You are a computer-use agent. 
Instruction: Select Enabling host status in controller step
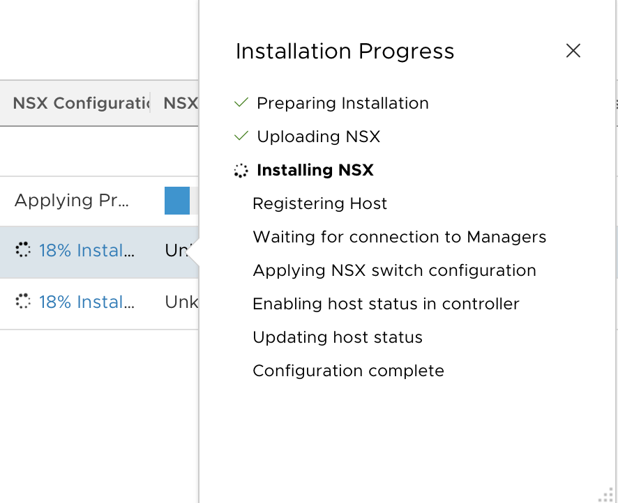click(386, 304)
